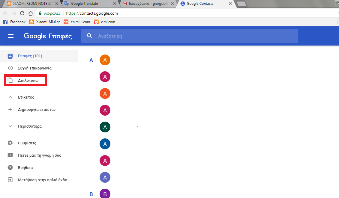Click the plus icon for new label
The width and height of the screenshot is (339, 198).
point(10,109)
